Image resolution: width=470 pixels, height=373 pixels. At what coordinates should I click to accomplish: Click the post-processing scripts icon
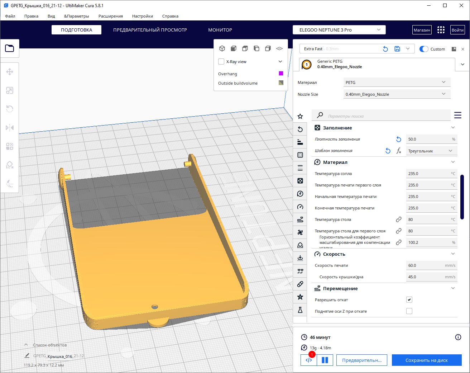coord(309,360)
